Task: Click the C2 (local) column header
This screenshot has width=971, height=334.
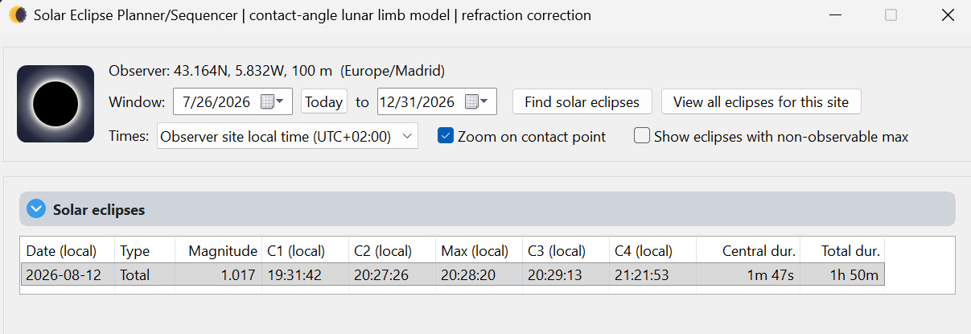Action: (x=392, y=251)
